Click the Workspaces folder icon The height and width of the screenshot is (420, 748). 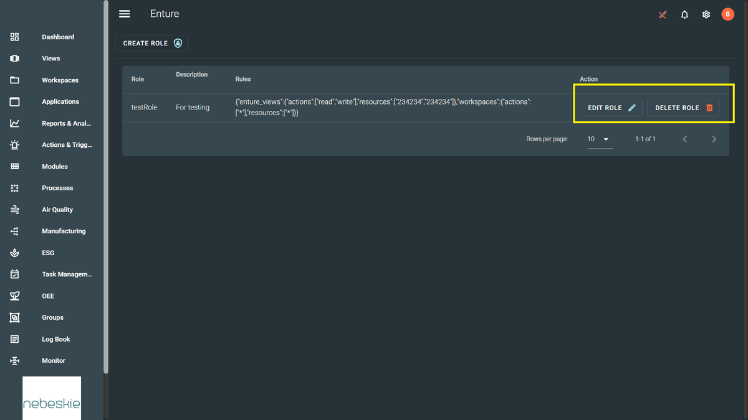pyautogui.click(x=14, y=80)
